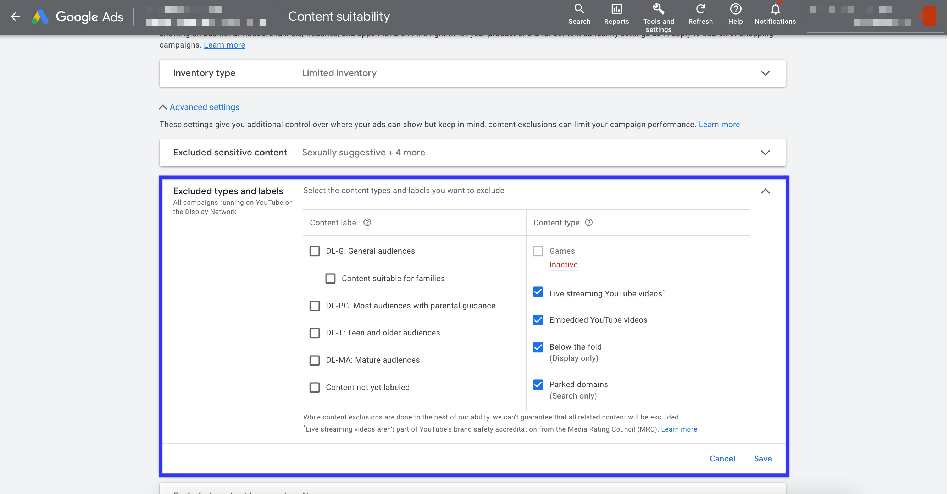Viewport: 949px width, 494px height.
Task: Open Learn more link about content exclusions
Action: [x=719, y=124]
